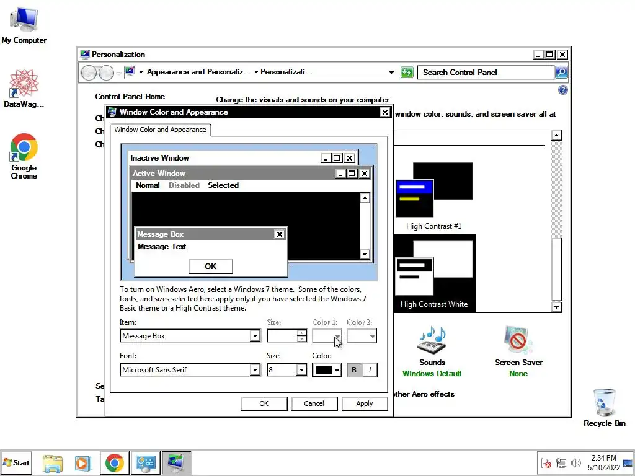This screenshot has width=635, height=476.
Task: Open Control Panel taskbar icon
Action: tap(145, 462)
